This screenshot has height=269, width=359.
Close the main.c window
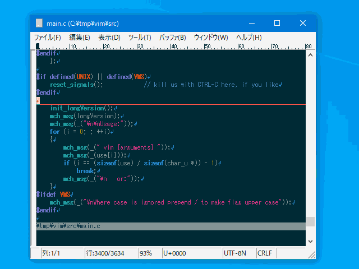point(303,23)
